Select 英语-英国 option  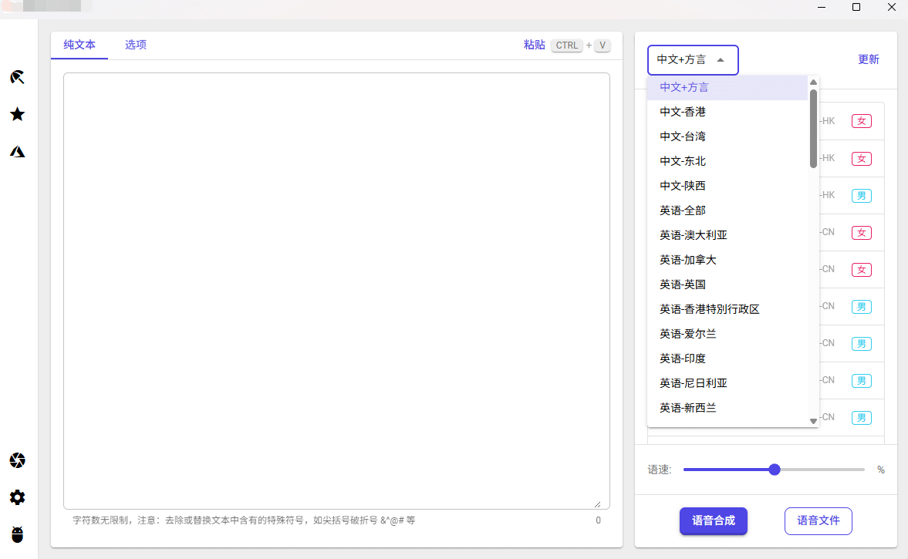tap(727, 285)
